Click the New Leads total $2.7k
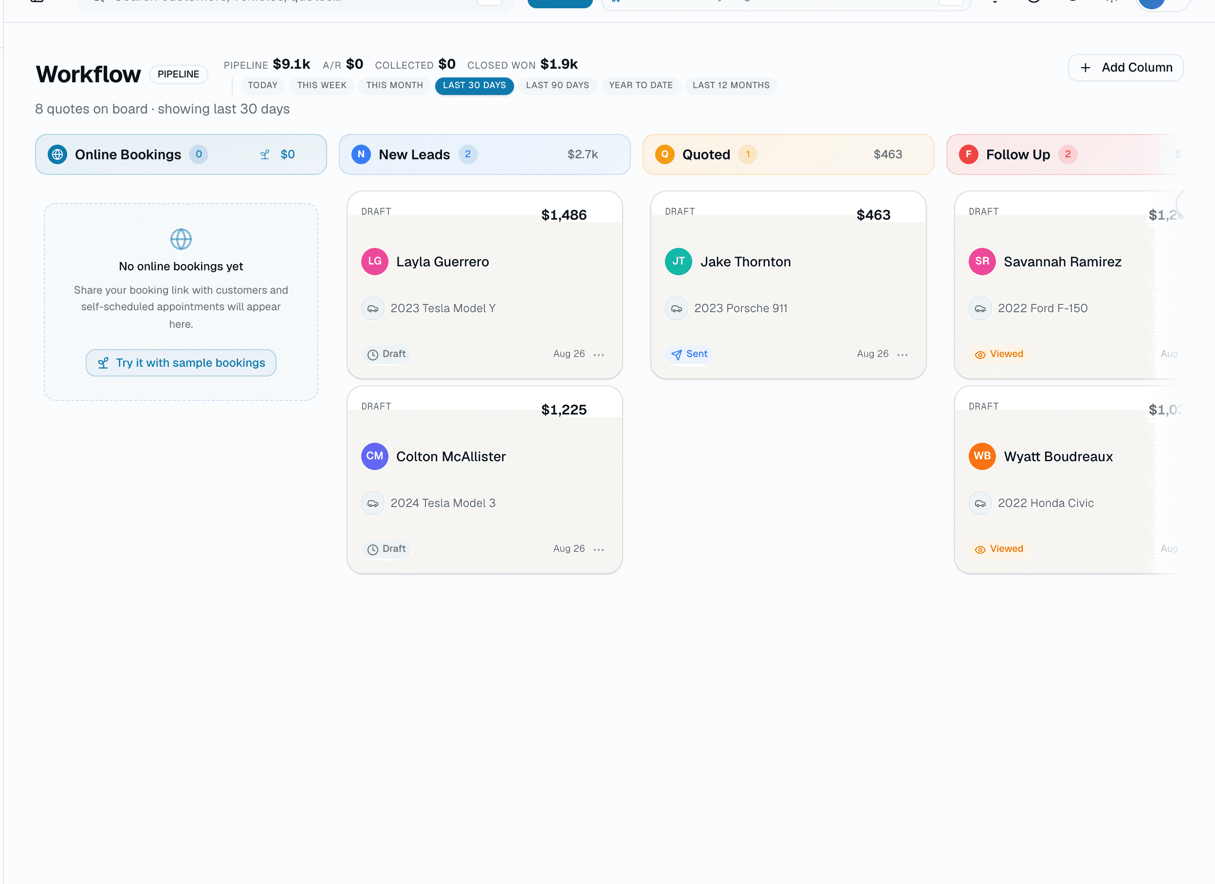Image resolution: width=1215 pixels, height=884 pixels. tap(583, 154)
